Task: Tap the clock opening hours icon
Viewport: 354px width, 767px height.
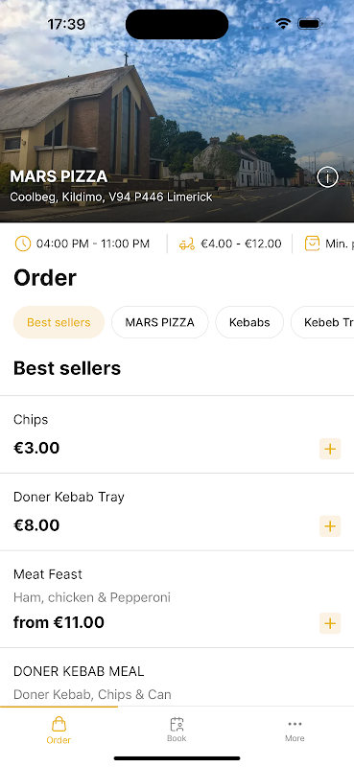Action: pyautogui.click(x=22, y=244)
